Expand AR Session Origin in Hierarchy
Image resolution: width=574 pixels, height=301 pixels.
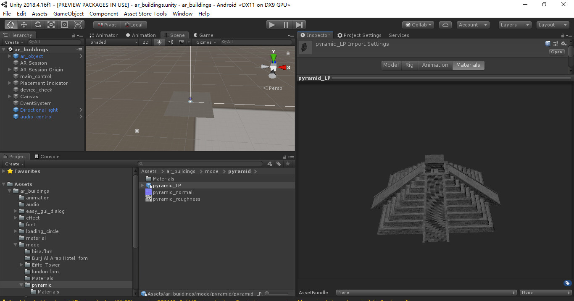9,69
